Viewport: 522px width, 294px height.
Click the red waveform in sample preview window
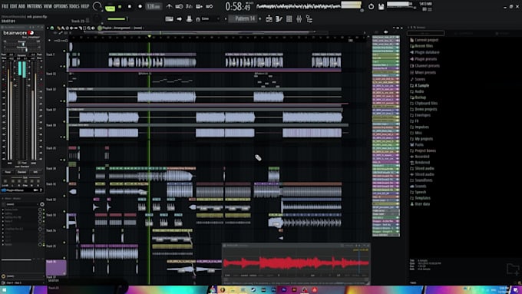[296, 263]
